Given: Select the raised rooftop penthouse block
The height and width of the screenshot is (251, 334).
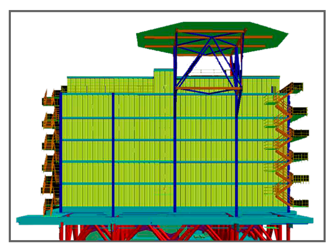Looking at the screenshot, I should click(164, 78).
